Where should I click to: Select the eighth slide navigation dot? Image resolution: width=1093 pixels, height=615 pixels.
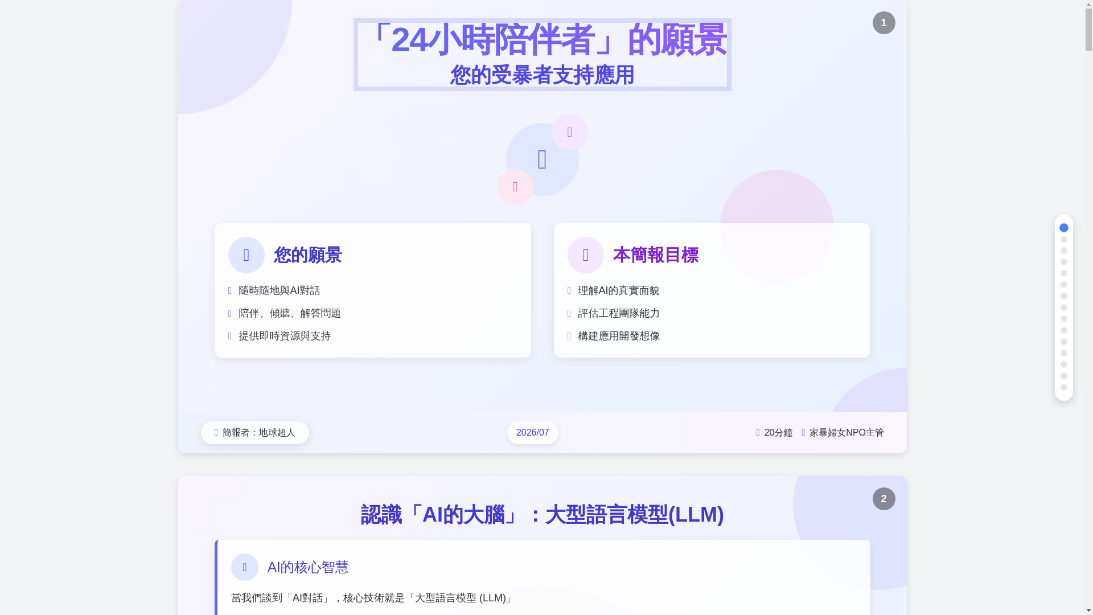pyautogui.click(x=1063, y=307)
